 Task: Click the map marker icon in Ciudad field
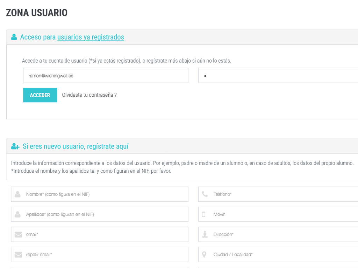[x=205, y=255]
